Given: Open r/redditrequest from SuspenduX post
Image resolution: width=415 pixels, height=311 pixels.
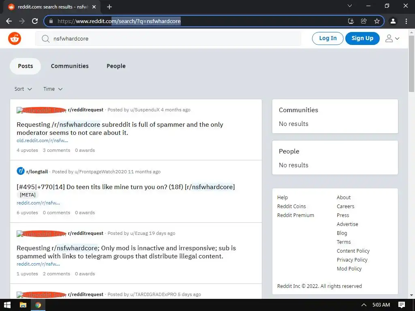Looking at the screenshot, I should pos(86,110).
